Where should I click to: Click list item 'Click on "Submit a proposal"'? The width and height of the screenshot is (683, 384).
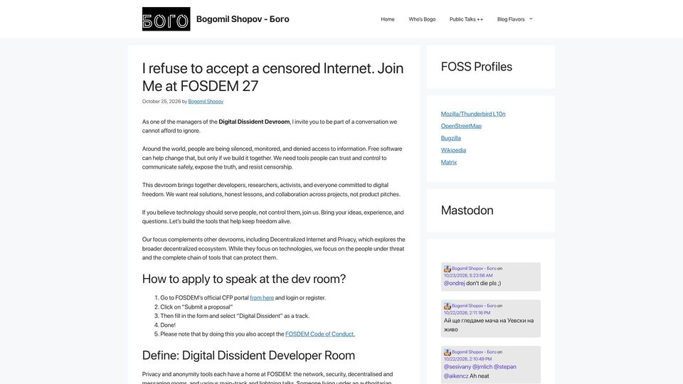tap(196, 307)
